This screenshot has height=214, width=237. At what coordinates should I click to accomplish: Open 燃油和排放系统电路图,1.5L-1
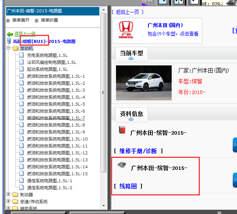click(56, 76)
